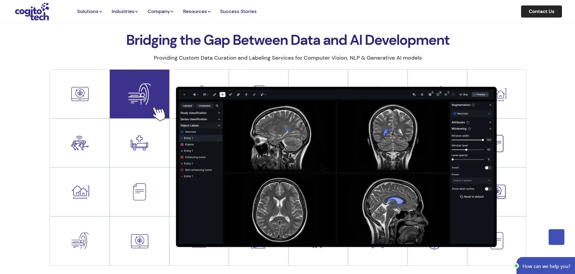575x274 pixels.
Task: Click the back arrow in annotation toolbar
Action: click(184, 94)
